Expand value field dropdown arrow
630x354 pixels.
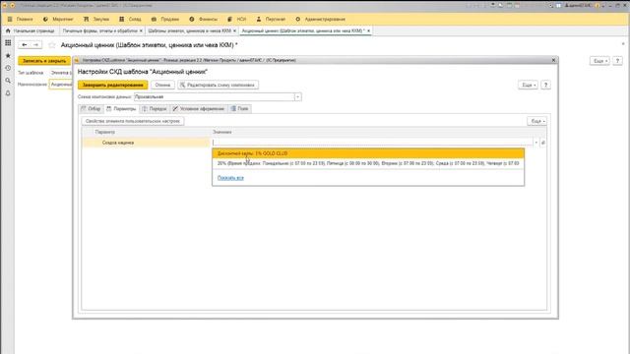point(535,143)
